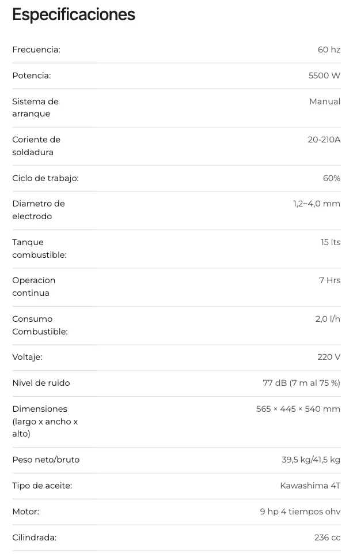The width and height of the screenshot is (353, 560).
Task: Click the Sistema de arranque label
Action: pyautogui.click(x=35, y=107)
